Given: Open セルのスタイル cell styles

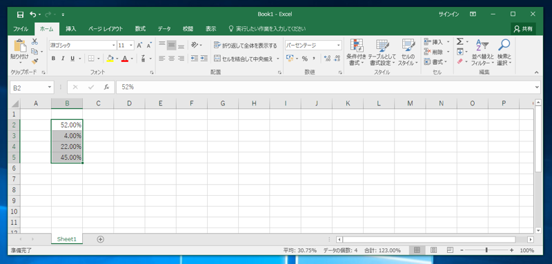Looking at the screenshot, I should click(x=408, y=52).
